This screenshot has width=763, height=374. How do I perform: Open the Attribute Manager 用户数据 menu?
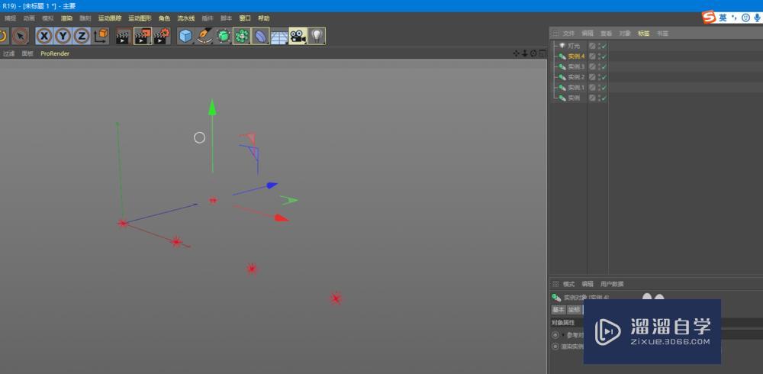coord(612,284)
